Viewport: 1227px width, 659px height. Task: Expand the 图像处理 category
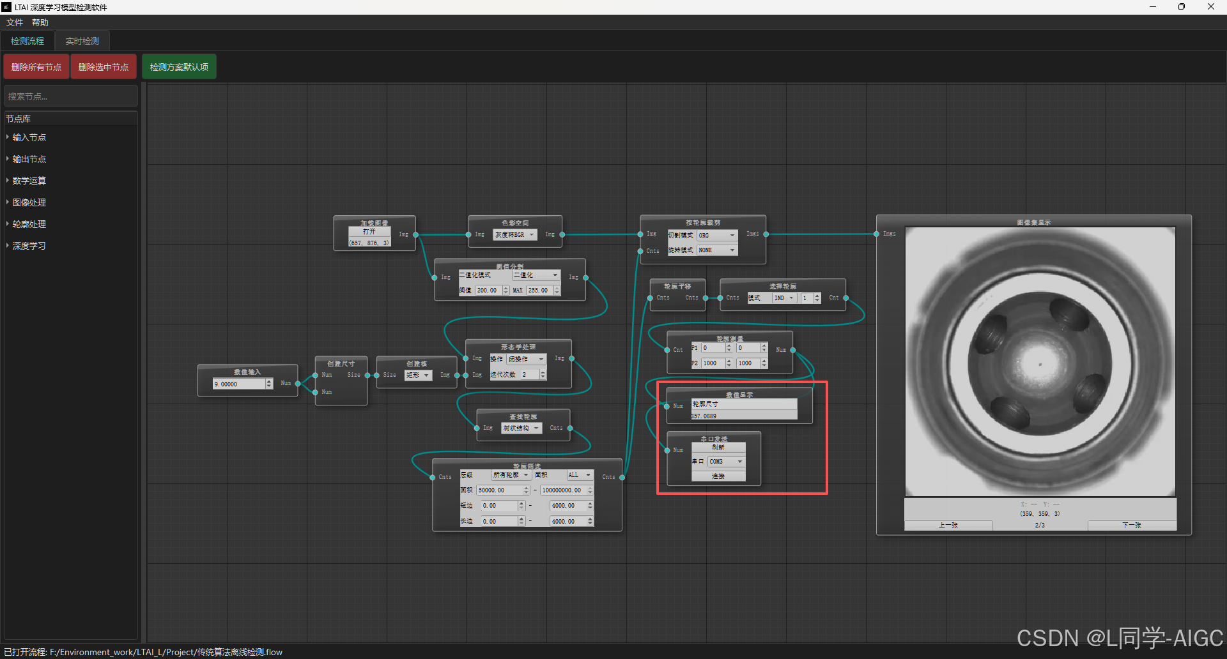click(29, 202)
